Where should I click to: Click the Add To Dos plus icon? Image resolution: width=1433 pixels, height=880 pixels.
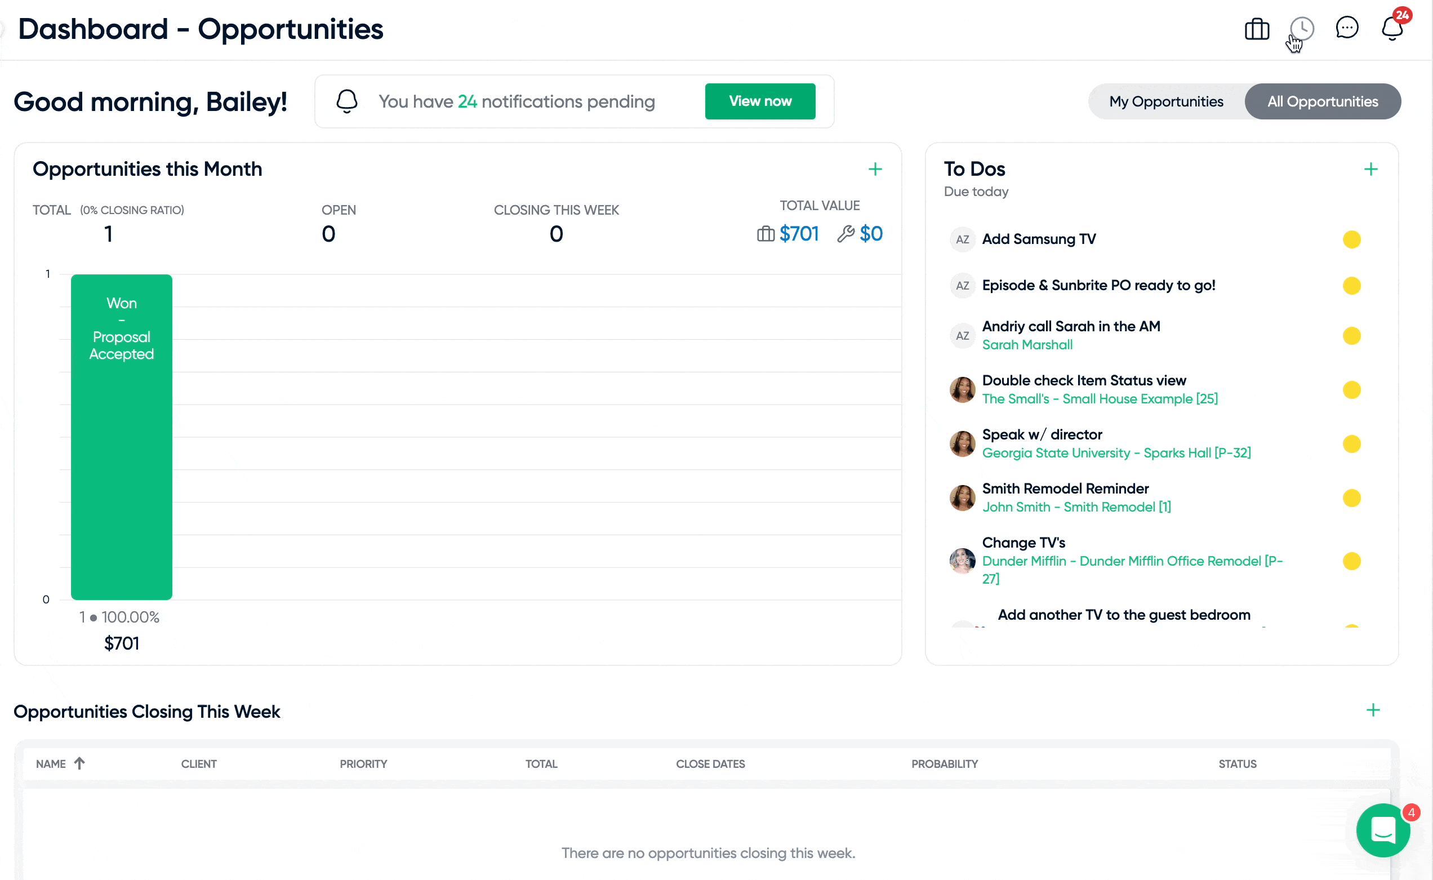[x=1372, y=169]
